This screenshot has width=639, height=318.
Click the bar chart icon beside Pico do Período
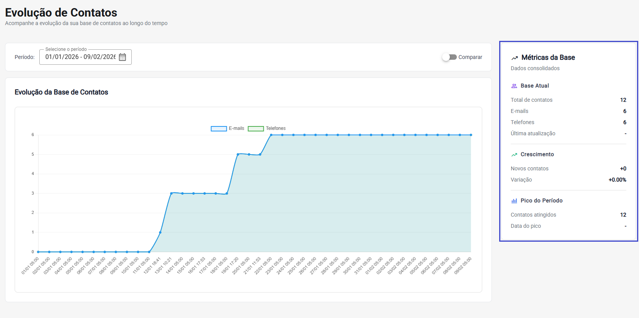tap(514, 201)
